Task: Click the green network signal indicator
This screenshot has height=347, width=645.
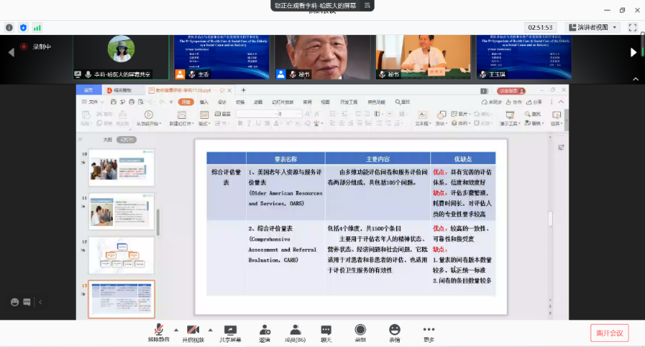Action: pos(36,27)
